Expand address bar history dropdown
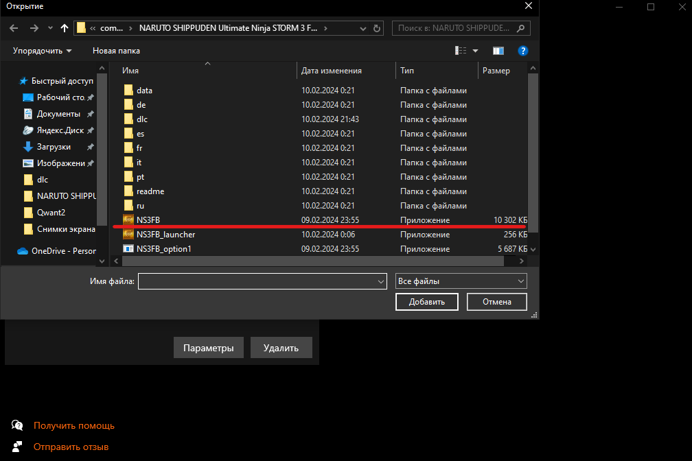Viewport: 692px width, 461px height. [362, 28]
